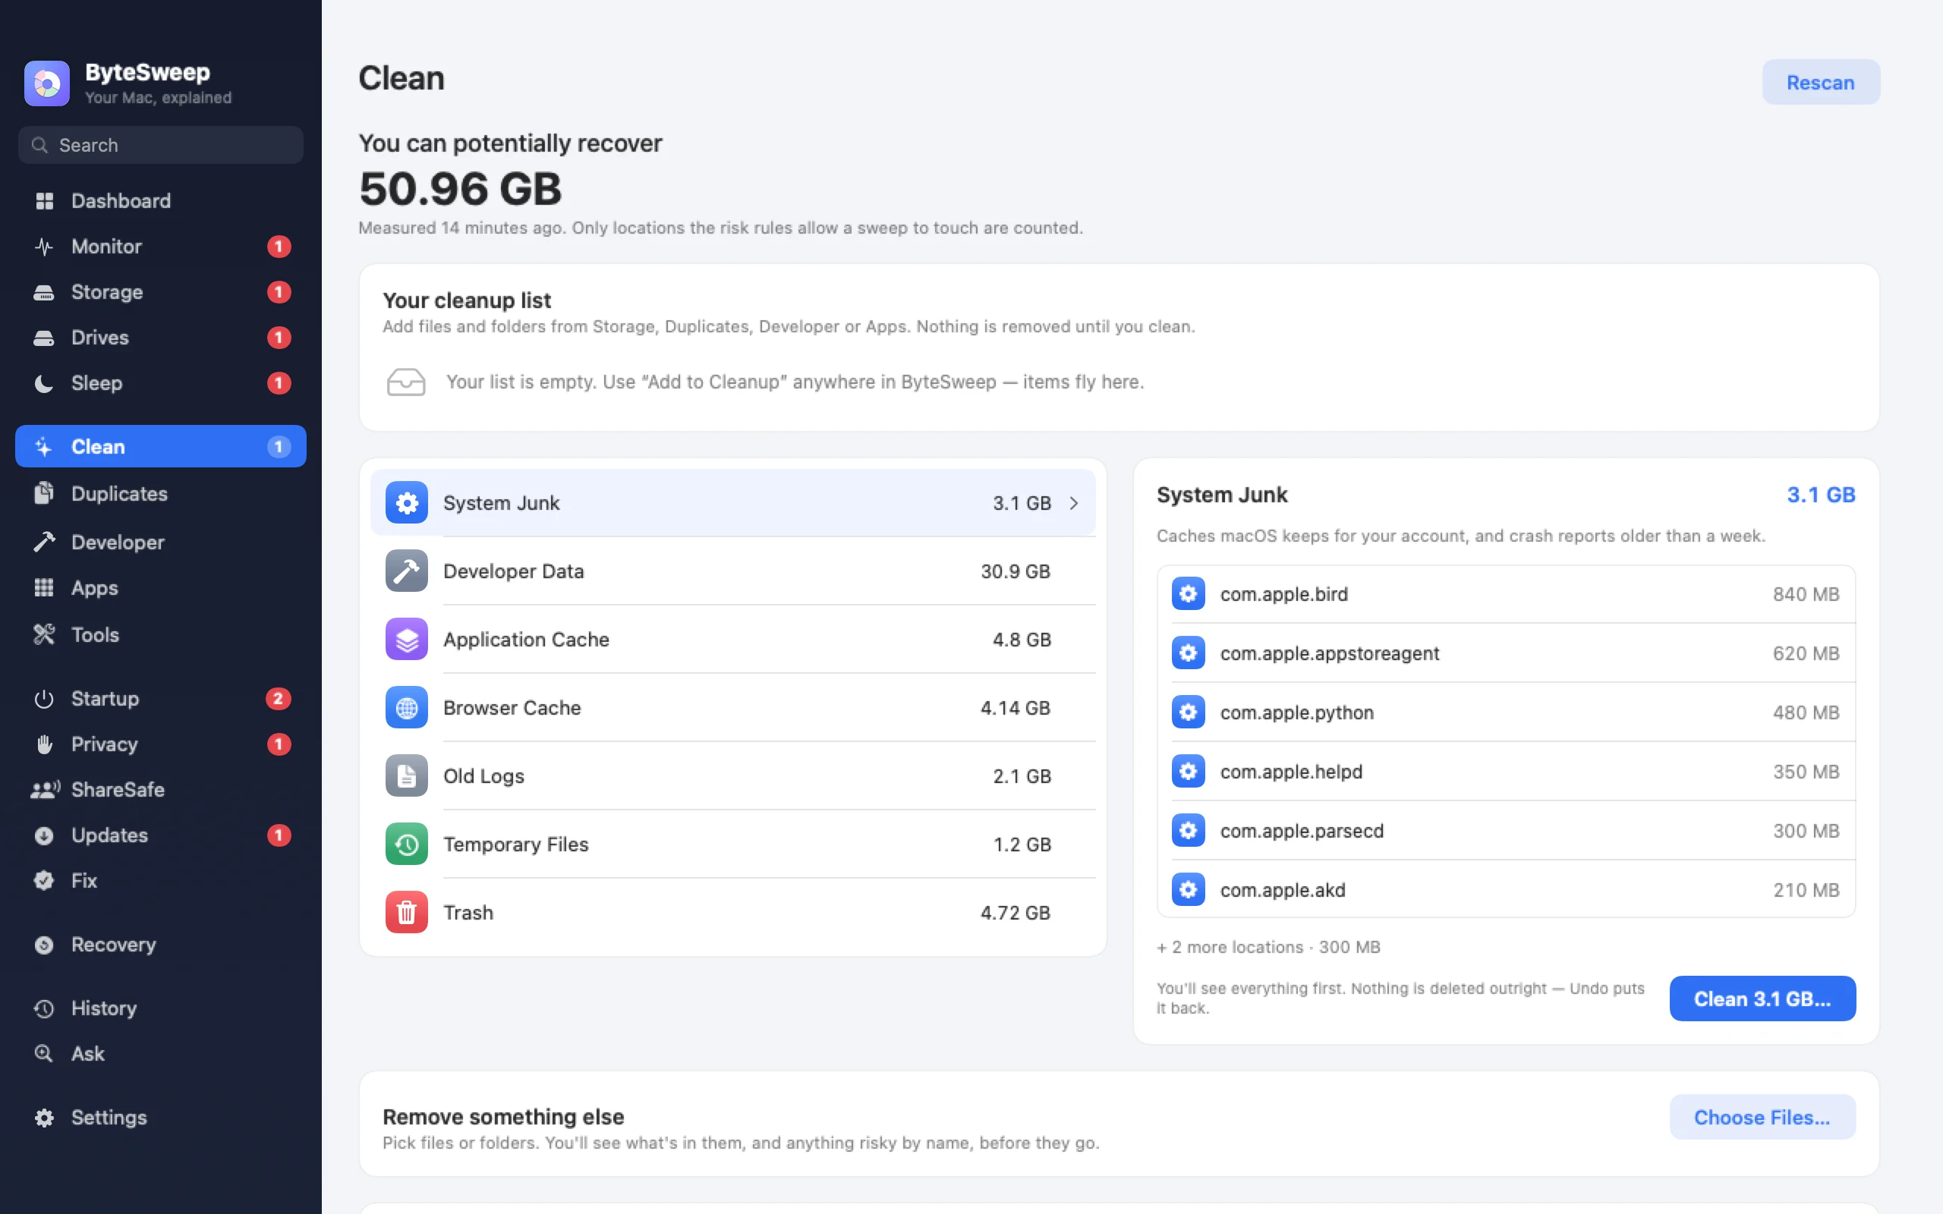Click the ShareSafe people icon
Image resolution: width=1943 pixels, height=1214 pixels.
click(x=45, y=790)
